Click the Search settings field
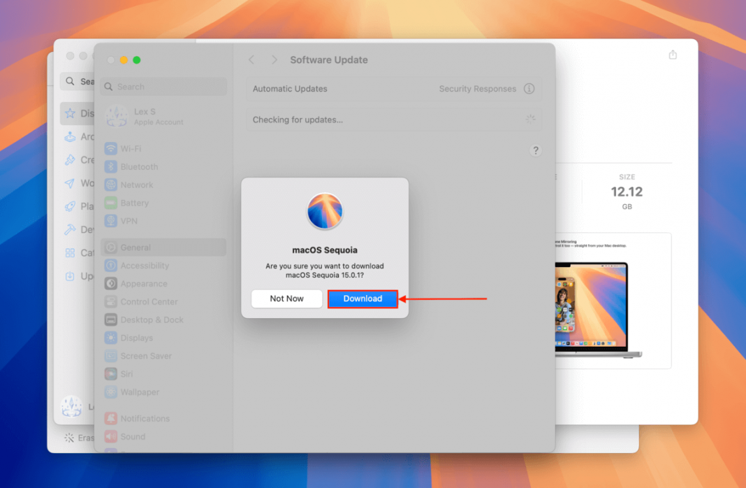 (x=163, y=86)
